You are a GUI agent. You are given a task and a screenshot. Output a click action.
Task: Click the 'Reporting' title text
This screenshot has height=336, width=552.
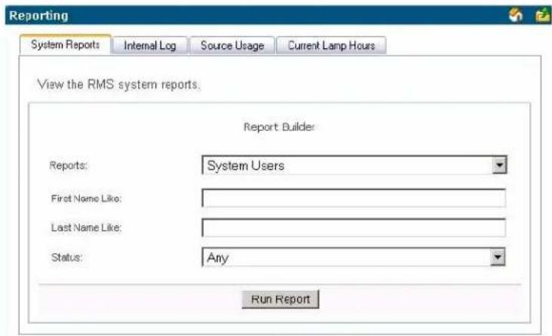click(x=38, y=16)
